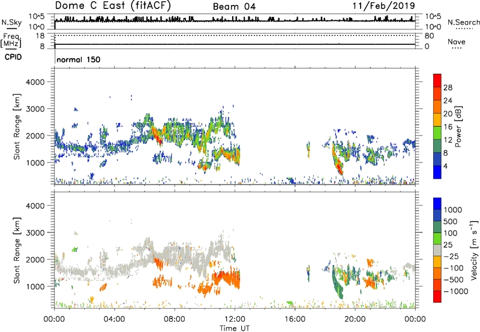480x332 pixels.
Task: Pick the gray -25 to 25 velocity segment
Action: [437, 250]
